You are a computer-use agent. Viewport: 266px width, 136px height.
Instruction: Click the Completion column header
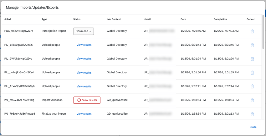click(x=220, y=19)
